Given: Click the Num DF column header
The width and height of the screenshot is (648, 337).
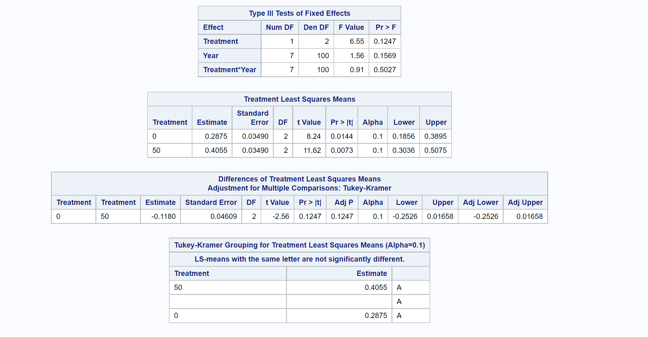Looking at the screenshot, I should [280, 27].
